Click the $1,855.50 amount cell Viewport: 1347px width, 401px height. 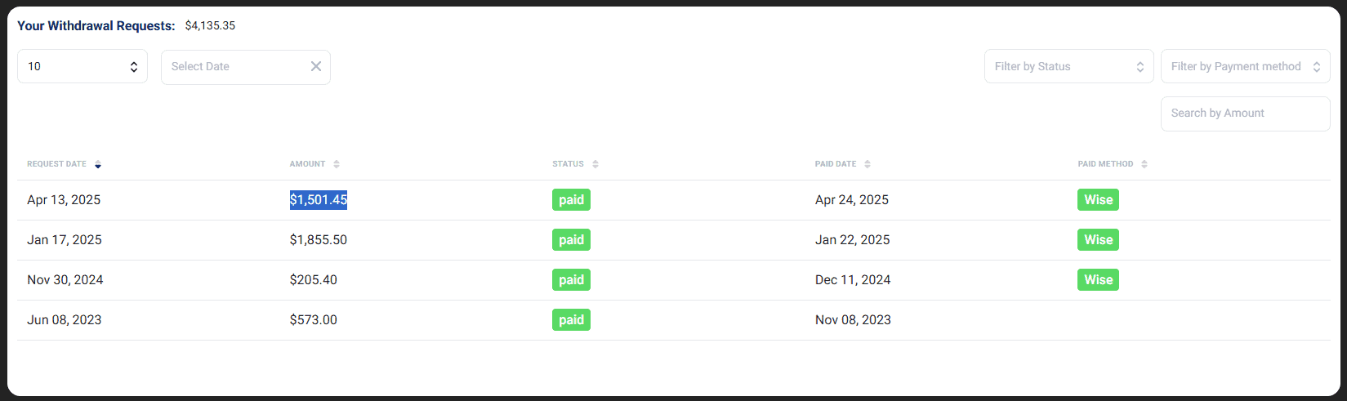coord(319,240)
